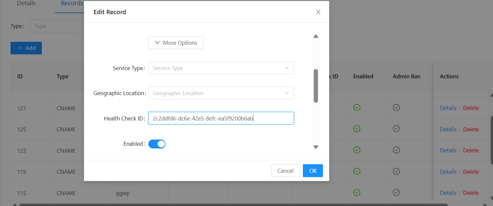Viewport: 493px width, 206px height.
Task: Click inside the Health Check ID field
Action: [x=221, y=118]
